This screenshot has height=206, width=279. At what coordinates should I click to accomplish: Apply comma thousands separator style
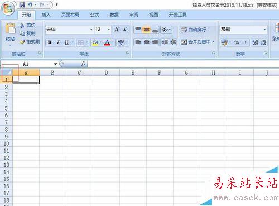pyautogui.click(x=246, y=42)
